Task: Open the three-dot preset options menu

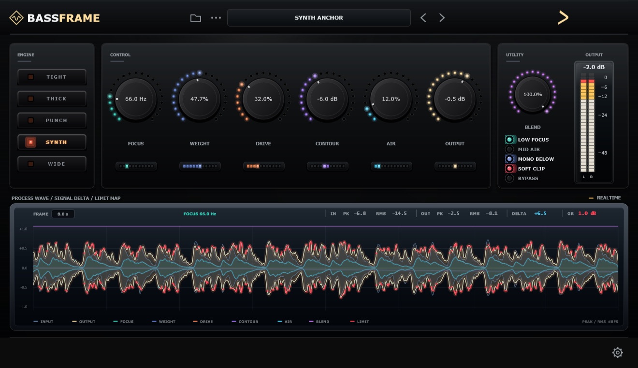Action: click(216, 18)
